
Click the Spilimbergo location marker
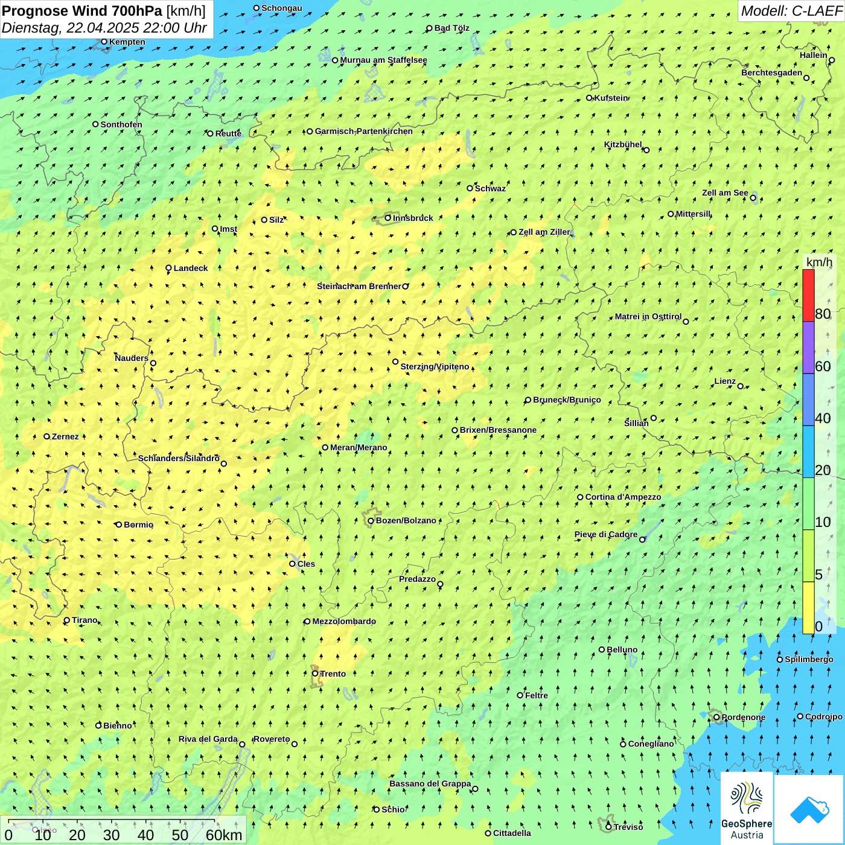pos(780,659)
